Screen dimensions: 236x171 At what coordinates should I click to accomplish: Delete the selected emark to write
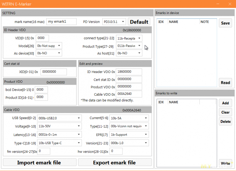[225, 121]
